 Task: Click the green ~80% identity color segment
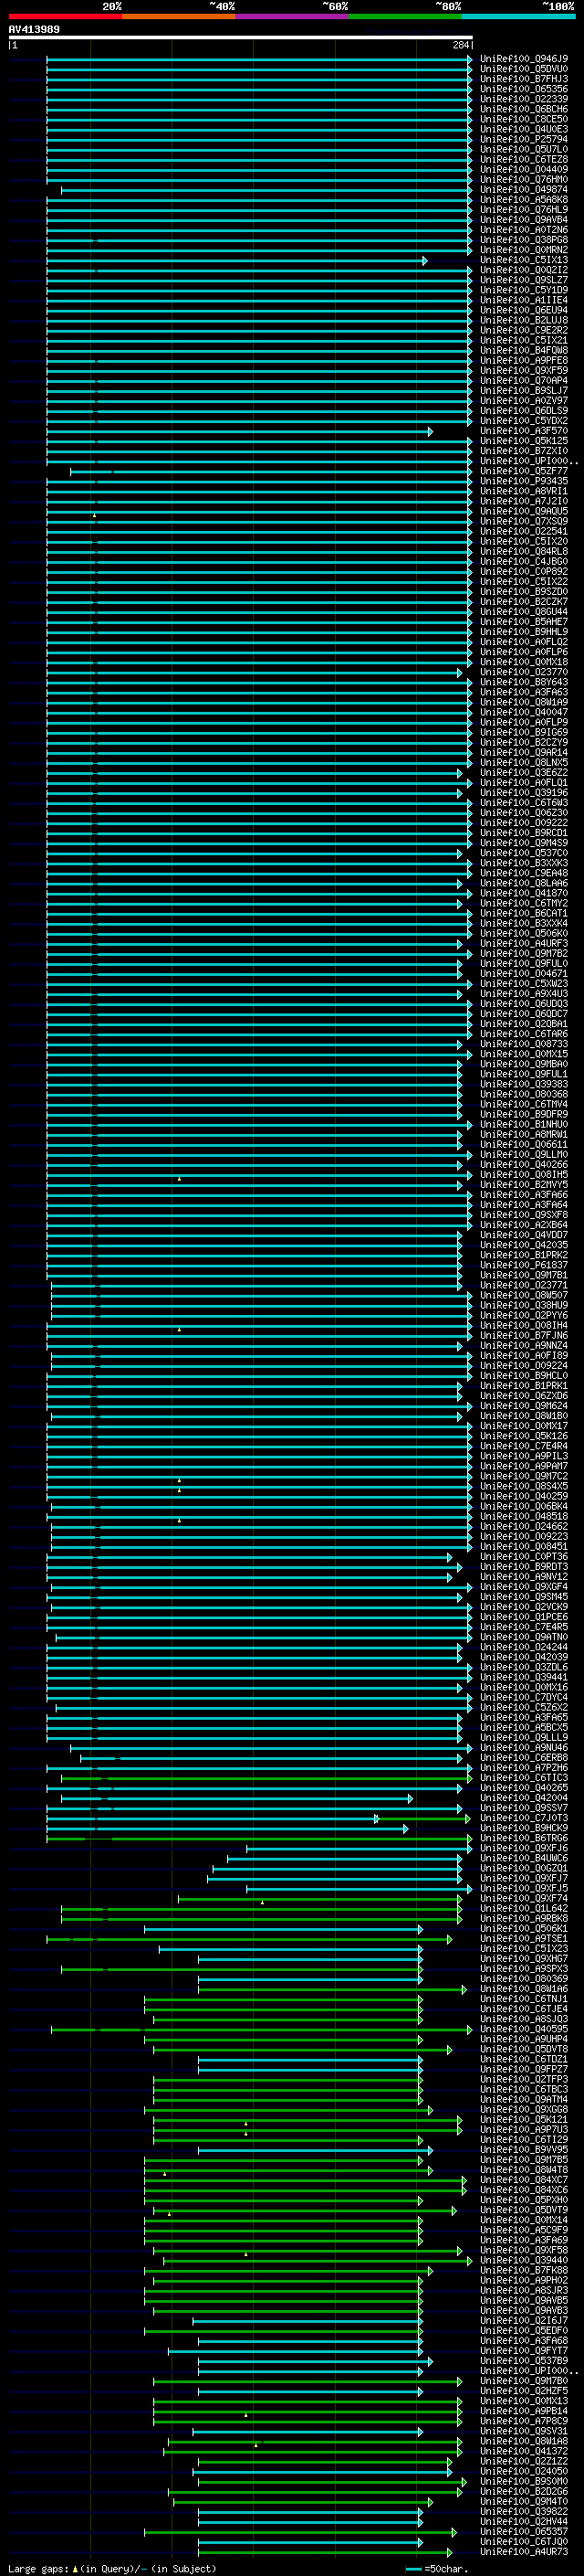click(405, 16)
